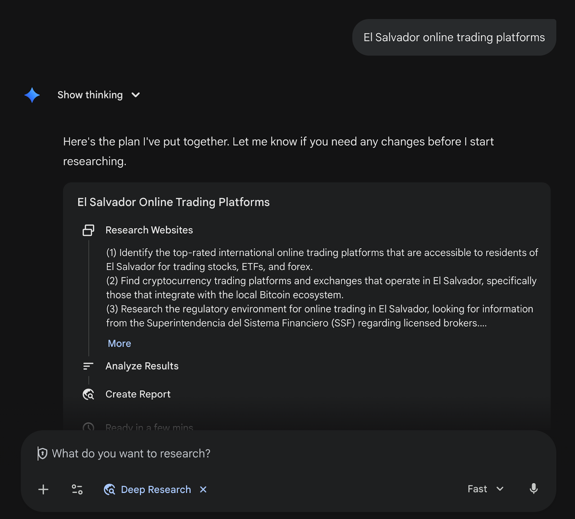Screen dimensions: 575x519
Task: Click the microphone voice input icon
Action: (x=534, y=489)
